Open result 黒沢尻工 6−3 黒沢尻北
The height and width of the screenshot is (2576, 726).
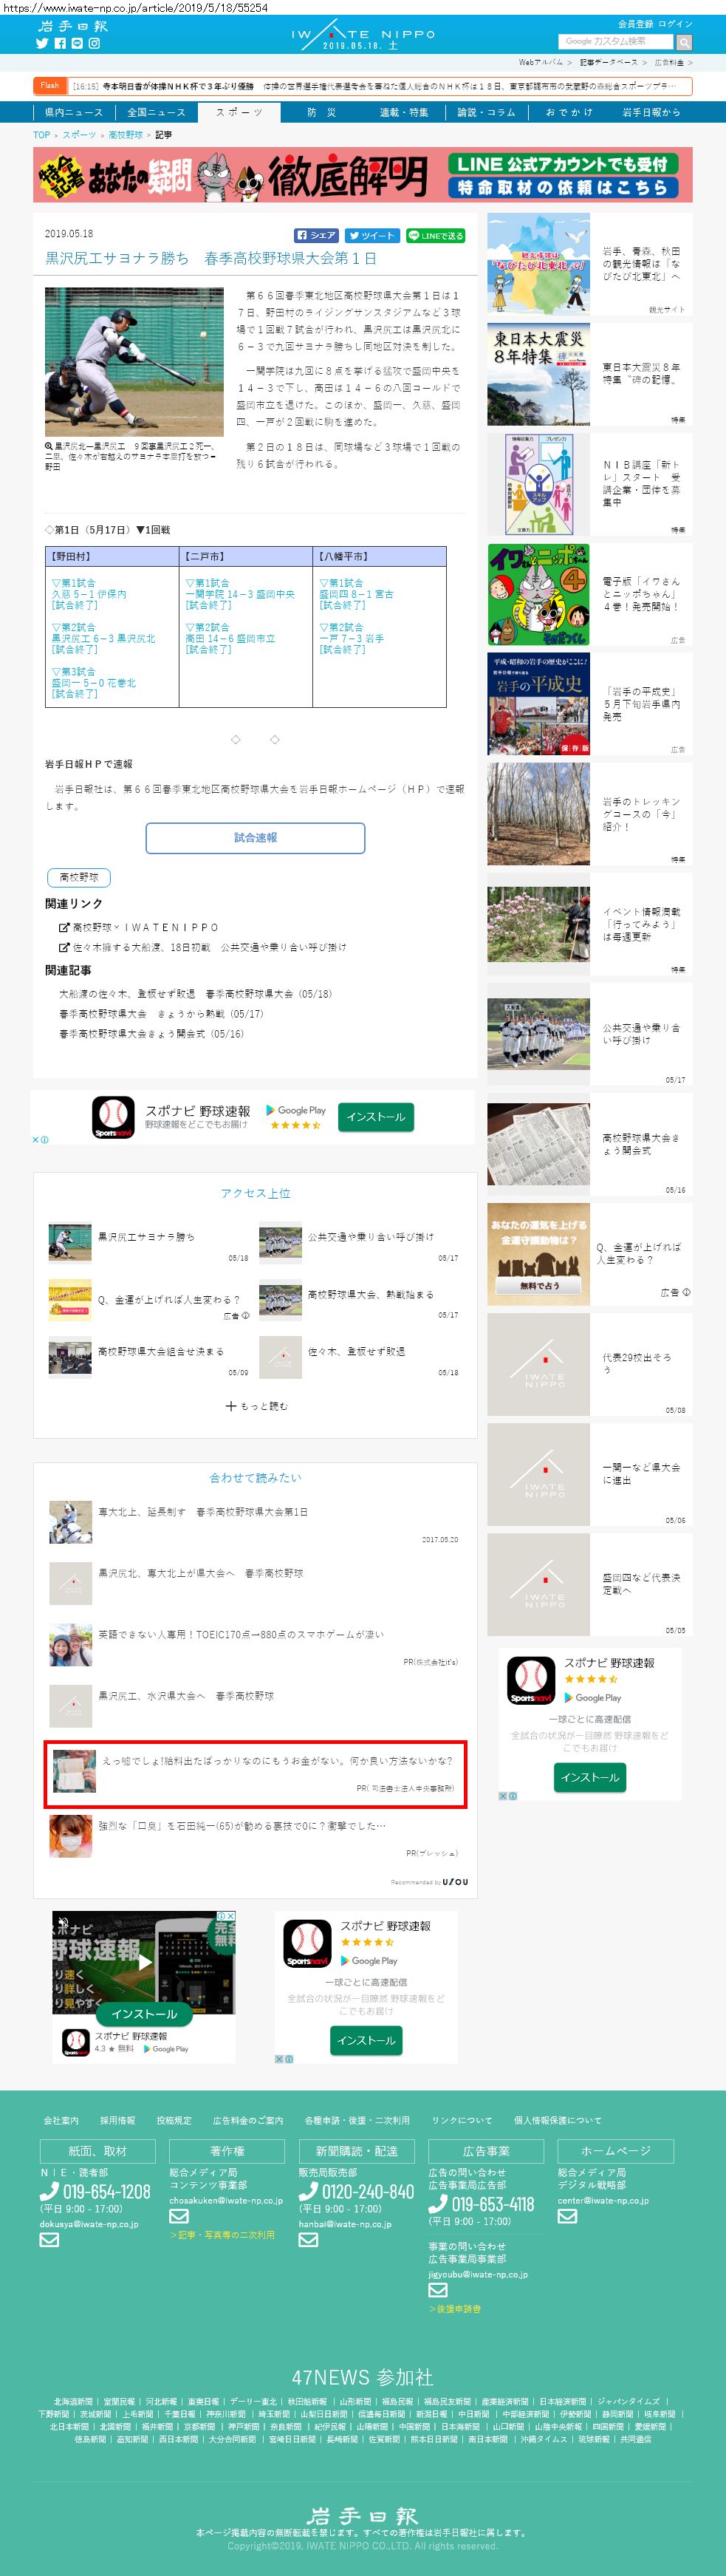(x=104, y=638)
